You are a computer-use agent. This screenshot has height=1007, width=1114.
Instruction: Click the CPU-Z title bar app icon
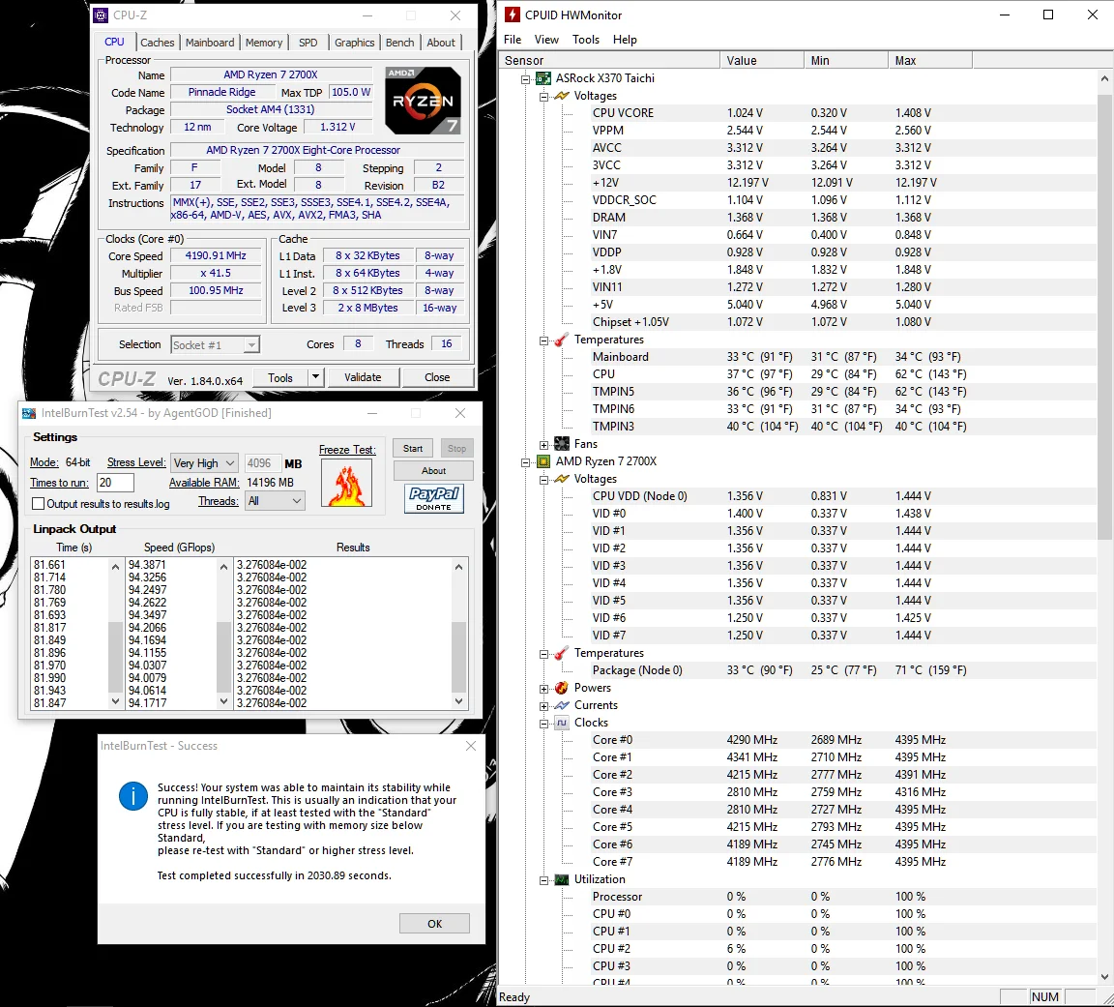pyautogui.click(x=101, y=15)
